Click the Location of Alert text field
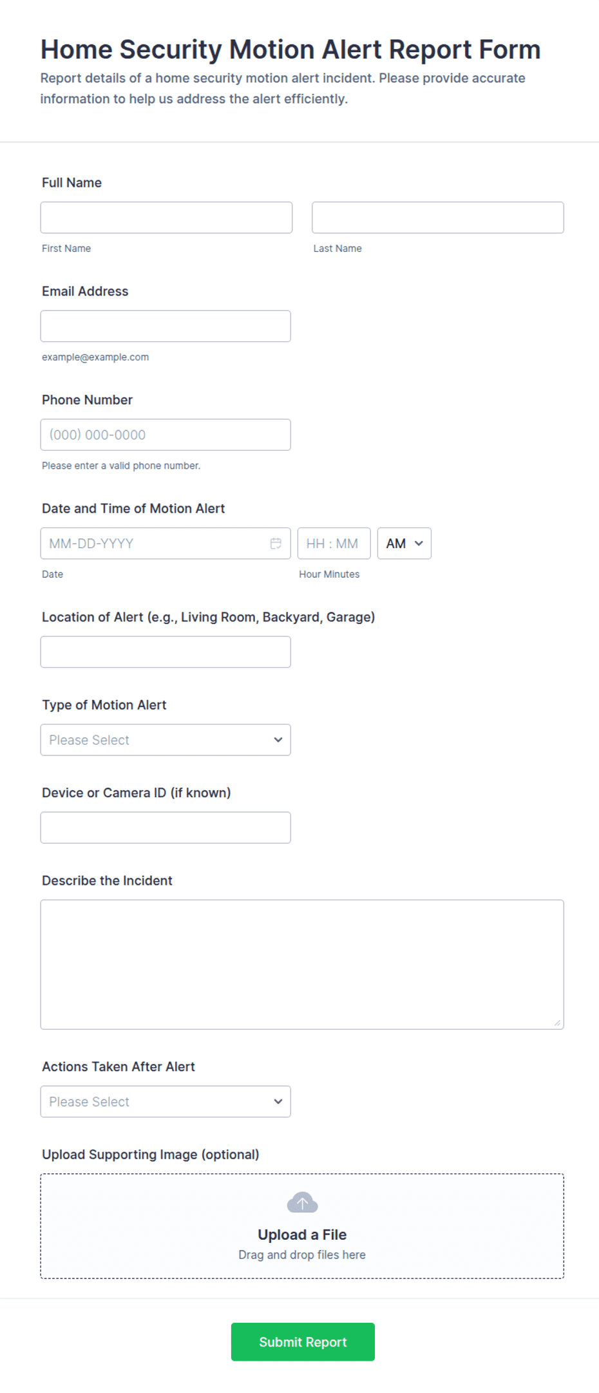The width and height of the screenshot is (599, 1393). 166,652
